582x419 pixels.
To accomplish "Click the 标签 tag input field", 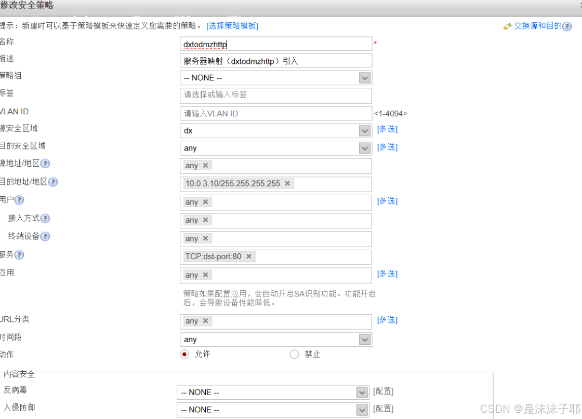I will [276, 96].
